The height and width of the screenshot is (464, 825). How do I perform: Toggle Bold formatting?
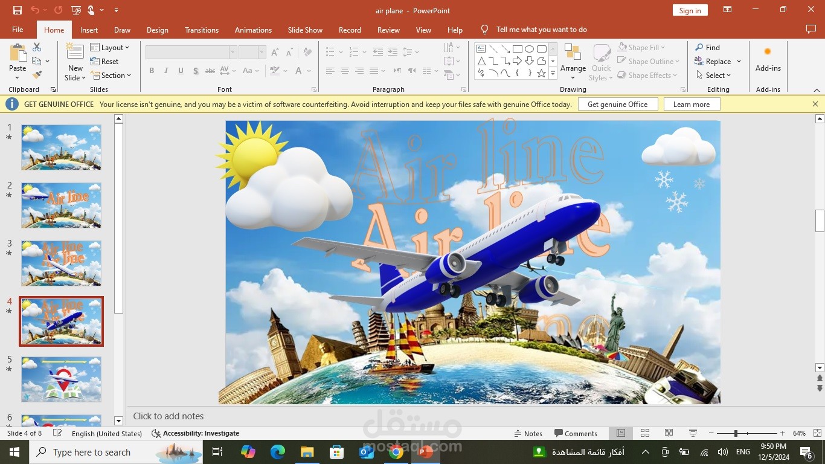152,71
